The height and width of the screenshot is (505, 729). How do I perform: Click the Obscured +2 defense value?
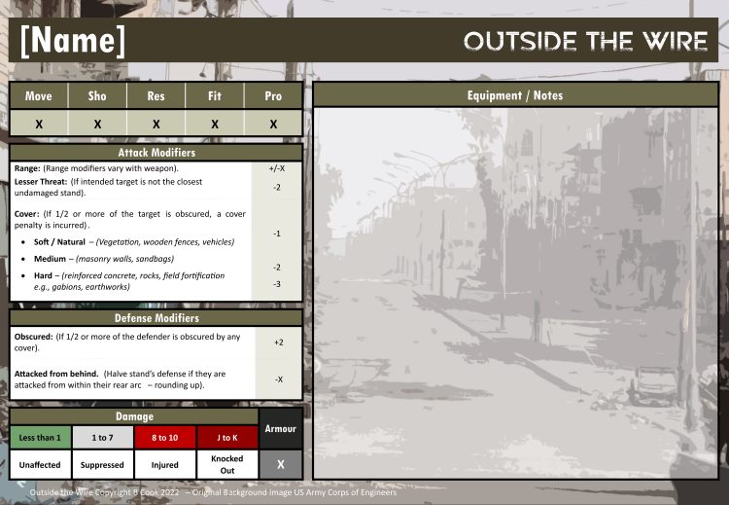[279, 343]
